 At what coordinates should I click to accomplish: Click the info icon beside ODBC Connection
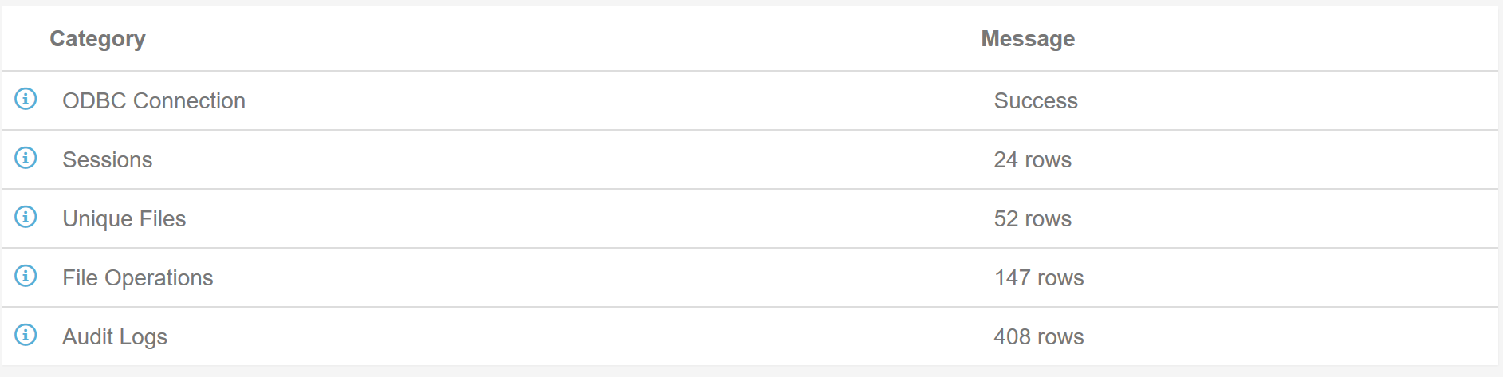(26, 99)
